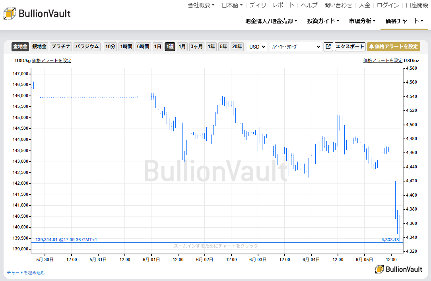
Task: Switch chart range to 1週
Action: [x=170, y=47]
